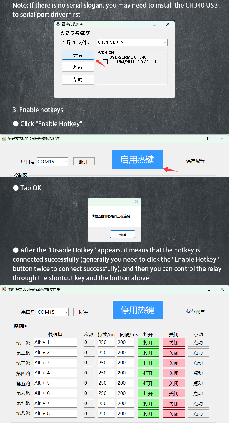Image resolution: width=229 pixels, height=423 pixels.
Task: Click green 打开 button for 第一路
Action: (x=148, y=343)
